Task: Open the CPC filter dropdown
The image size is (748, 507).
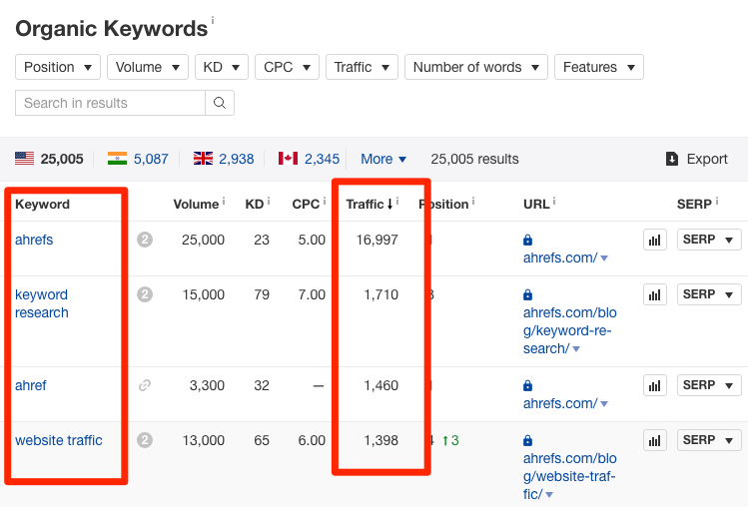Action: [287, 67]
